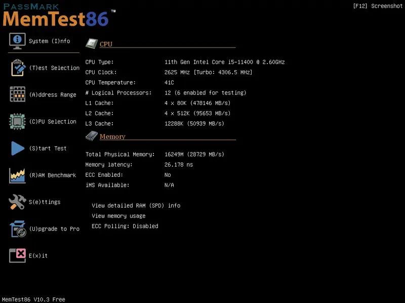This screenshot has height=303, width=405.
Task: Click the Test Selection clipboard icon
Action: point(18,68)
